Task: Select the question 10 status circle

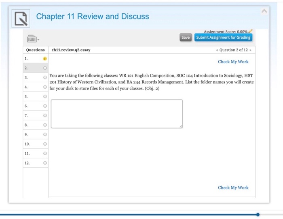Action: point(45,144)
